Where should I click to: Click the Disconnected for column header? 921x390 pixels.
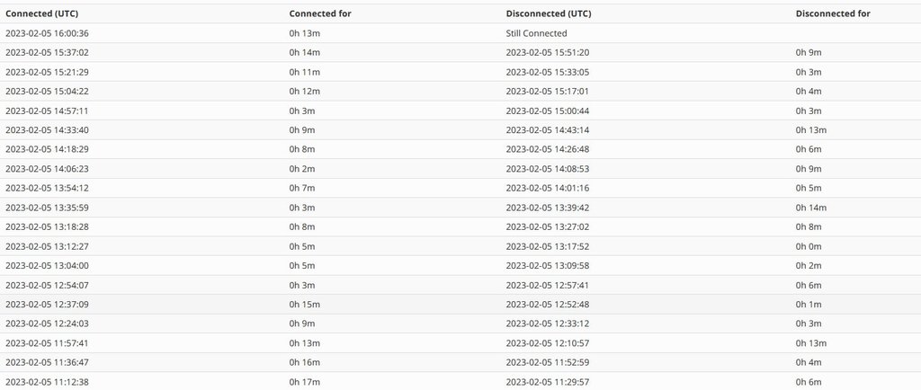833,13
